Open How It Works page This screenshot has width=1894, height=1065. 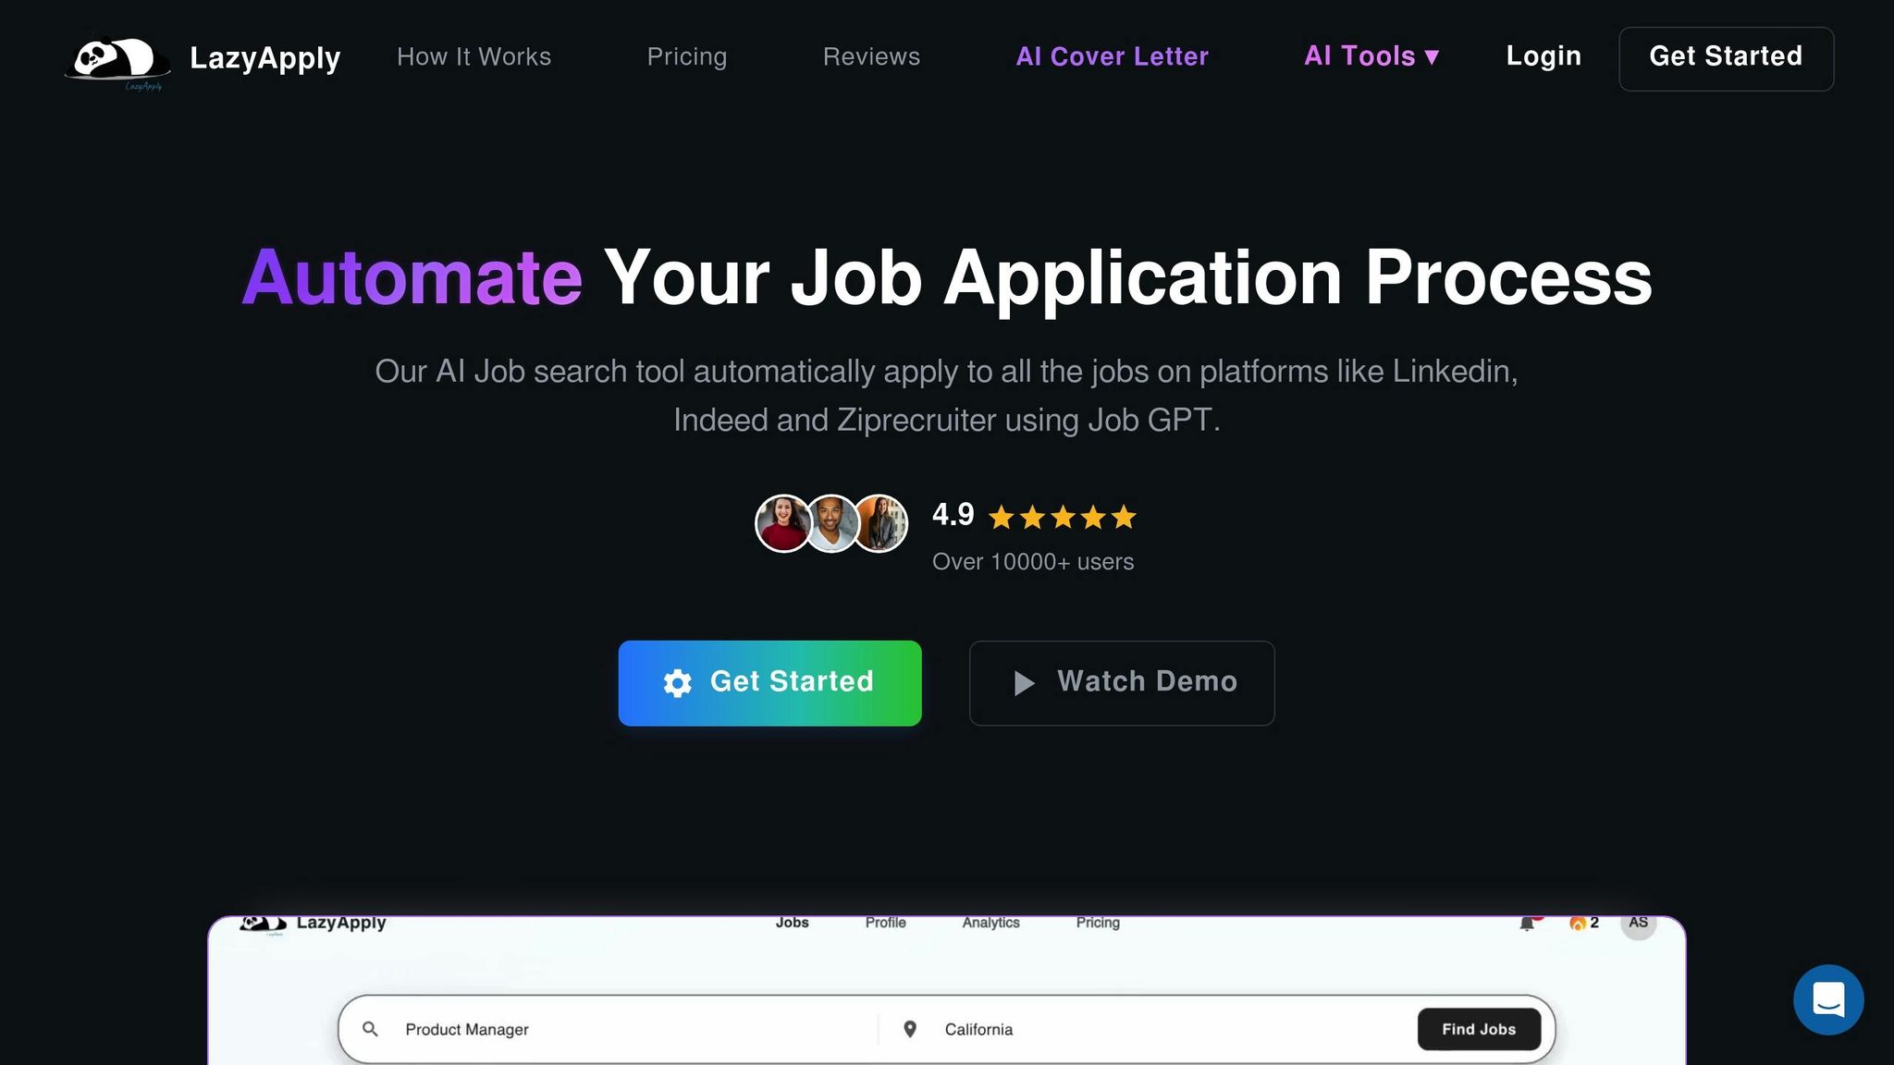click(473, 56)
